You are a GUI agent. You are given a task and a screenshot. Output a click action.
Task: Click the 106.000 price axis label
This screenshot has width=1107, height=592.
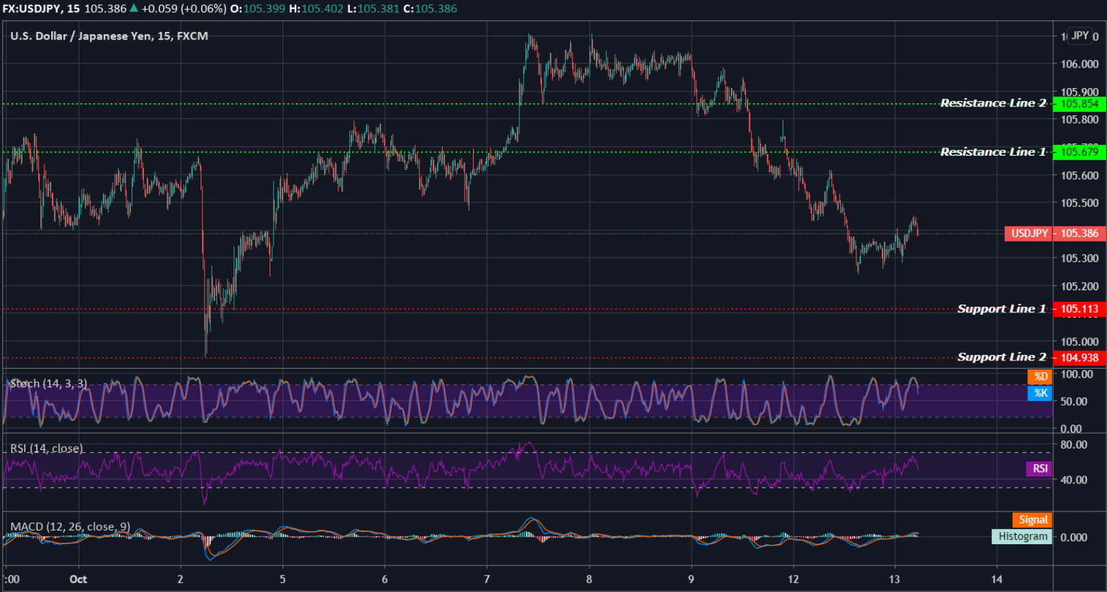pyautogui.click(x=1080, y=64)
